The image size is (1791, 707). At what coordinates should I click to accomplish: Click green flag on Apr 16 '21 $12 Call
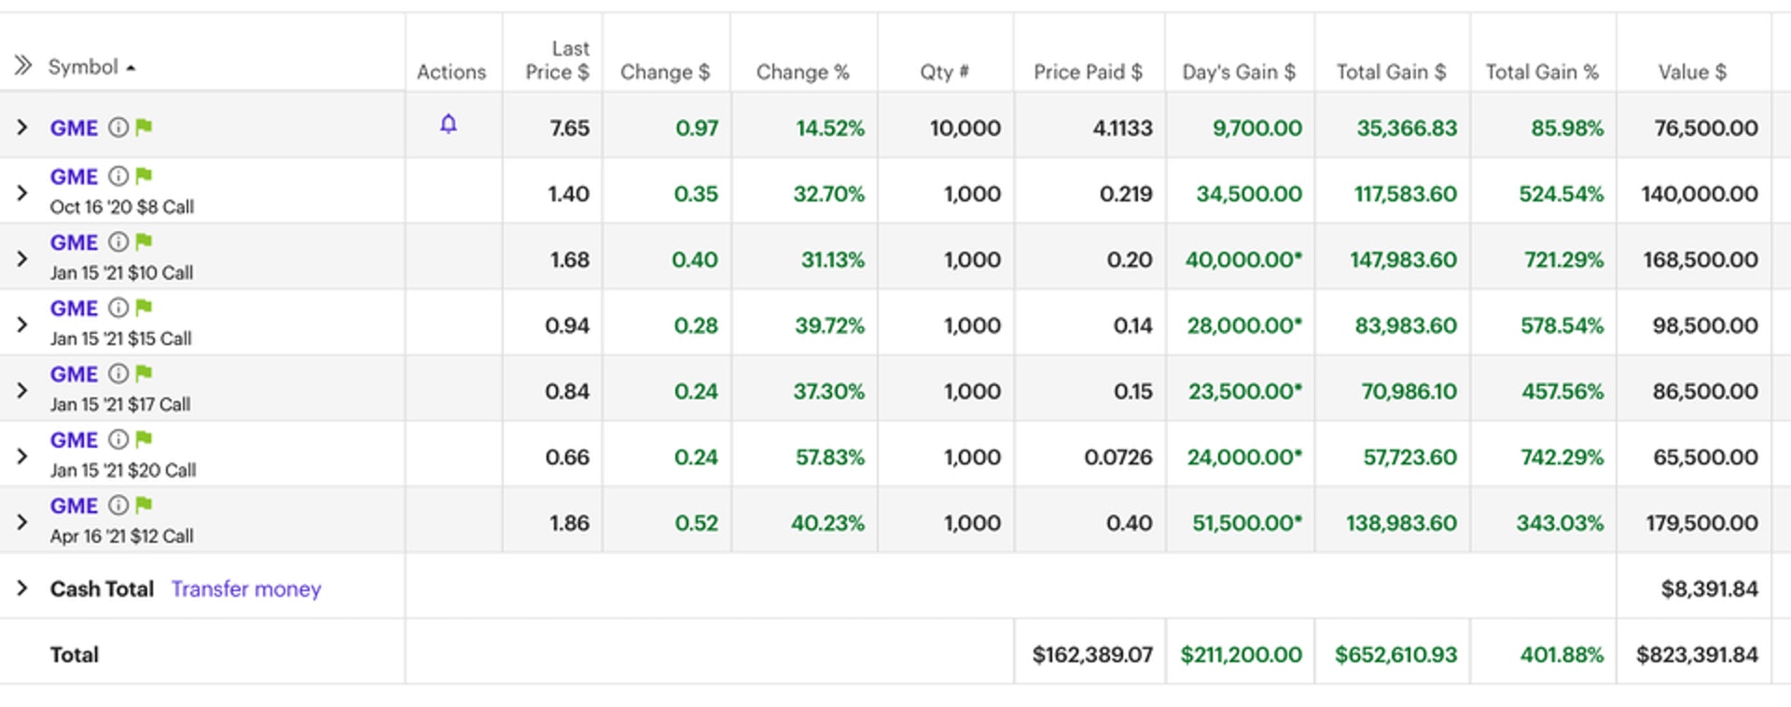tap(144, 505)
